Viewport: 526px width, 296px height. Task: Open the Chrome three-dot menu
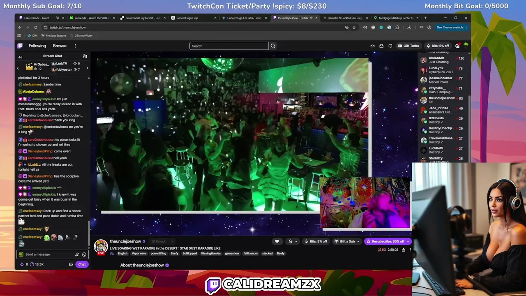pos(466,28)
